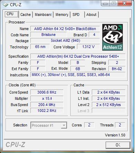Open the About tab
The image size is (136, 153).
click(x=91, y=15)
